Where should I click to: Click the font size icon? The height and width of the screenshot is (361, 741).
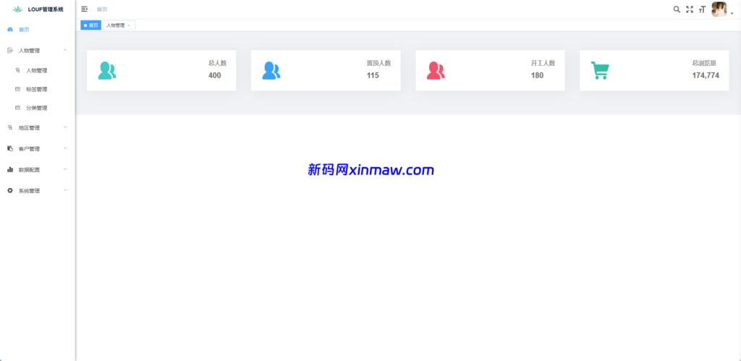coord(702,9)
